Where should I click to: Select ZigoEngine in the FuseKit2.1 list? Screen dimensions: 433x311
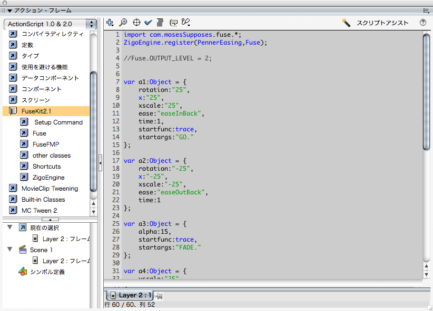(x=48, y=178)
